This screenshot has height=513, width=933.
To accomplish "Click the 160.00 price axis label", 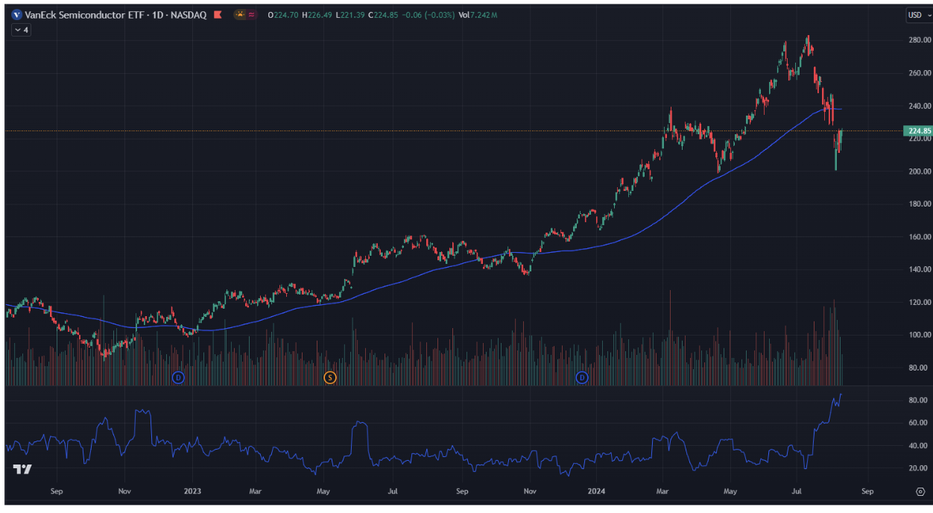I will coord(919,236).
